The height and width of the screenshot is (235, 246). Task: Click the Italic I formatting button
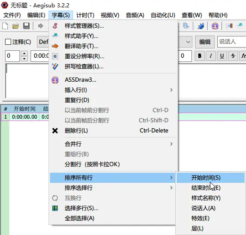[211, 56]
